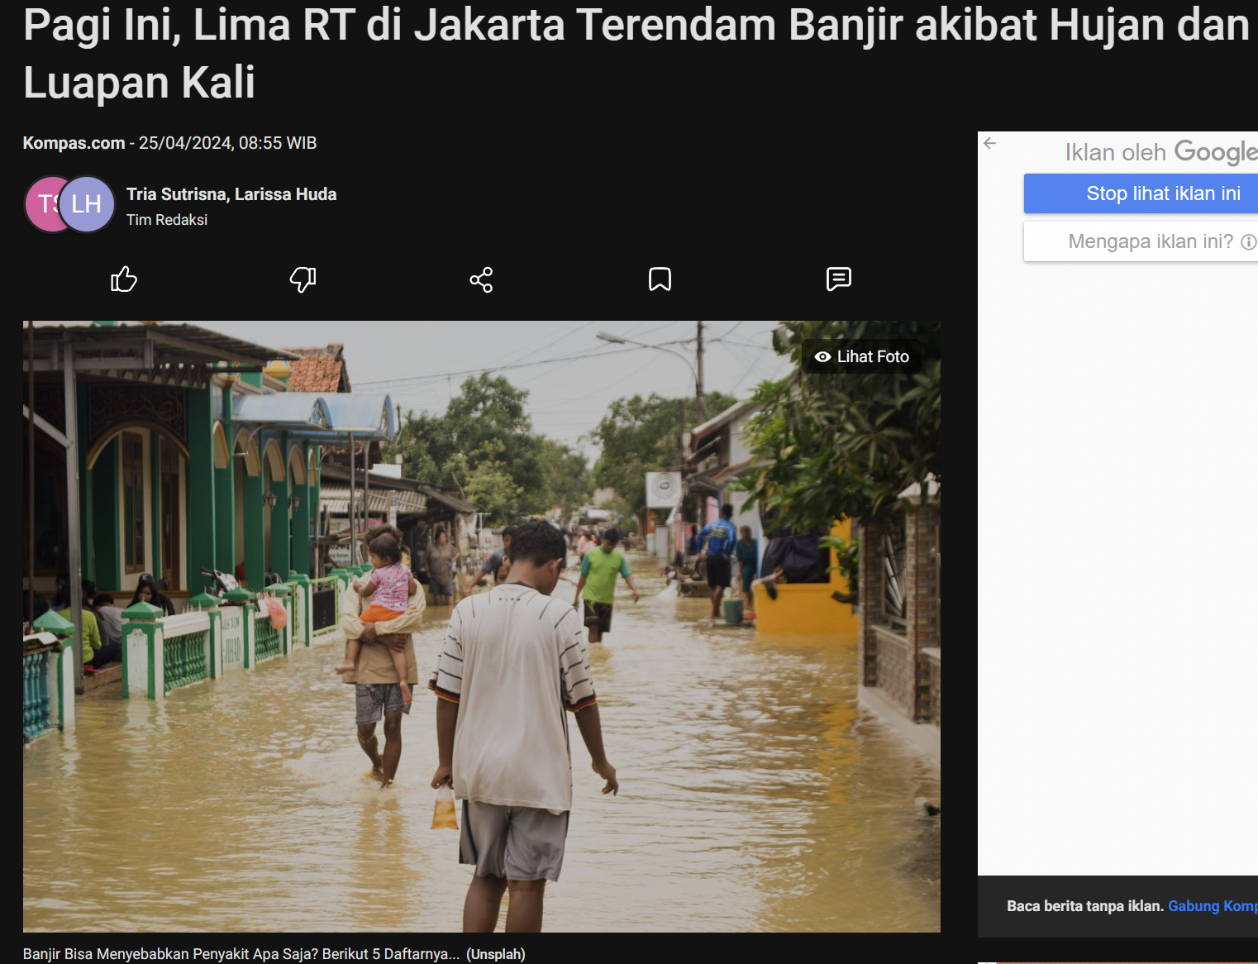Click the Lihat Foto label on the image
1258x964 pixels.
(873, 357)
